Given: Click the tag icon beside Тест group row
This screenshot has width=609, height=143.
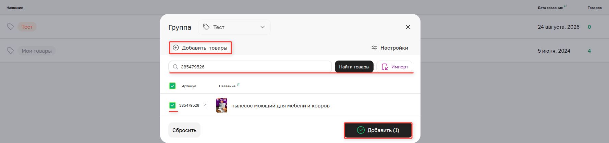Looking at the screenshot, I should 11,27.
